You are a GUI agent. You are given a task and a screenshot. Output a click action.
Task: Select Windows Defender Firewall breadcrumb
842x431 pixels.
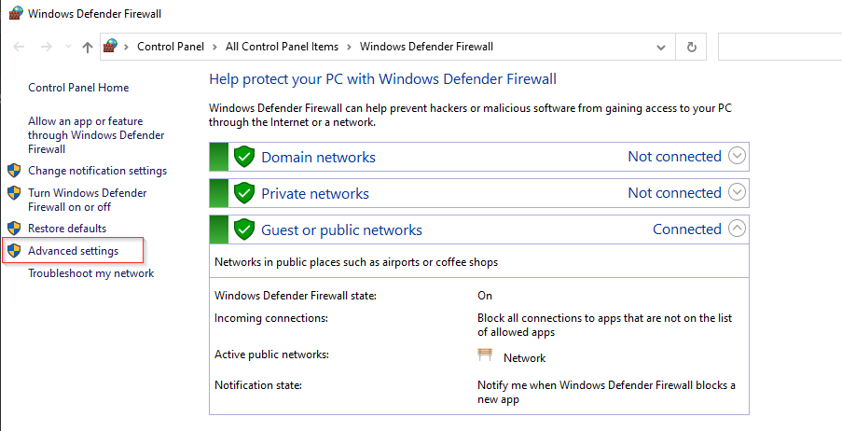[426, 47]
